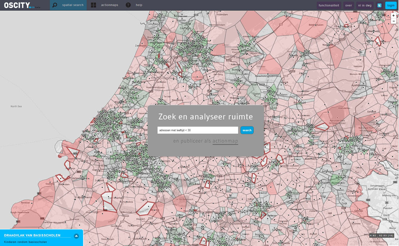Click the 'Nieuwkoop' map label
Image resolution: width=399 pixels, height=246 pixels.
point(178,100)
